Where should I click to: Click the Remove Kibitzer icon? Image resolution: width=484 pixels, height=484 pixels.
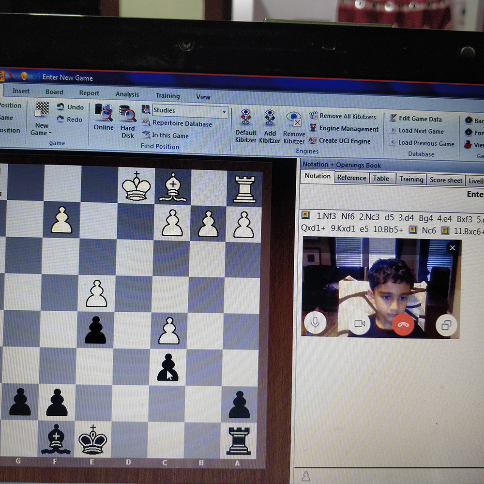(294, 120)
